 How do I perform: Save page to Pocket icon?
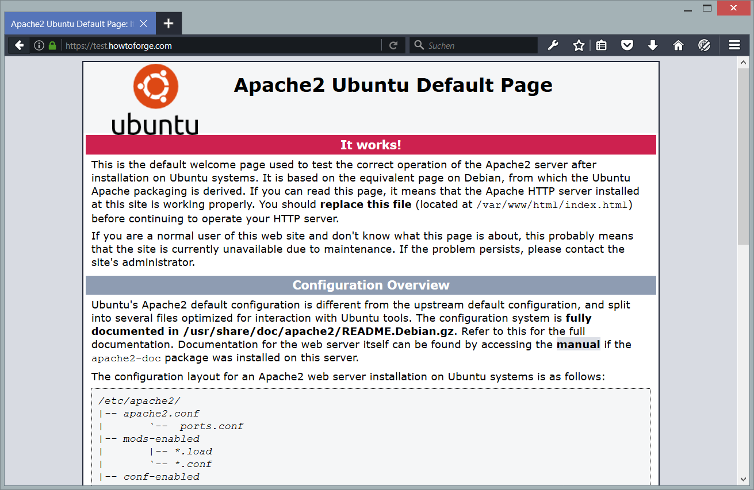click(627, 45)
